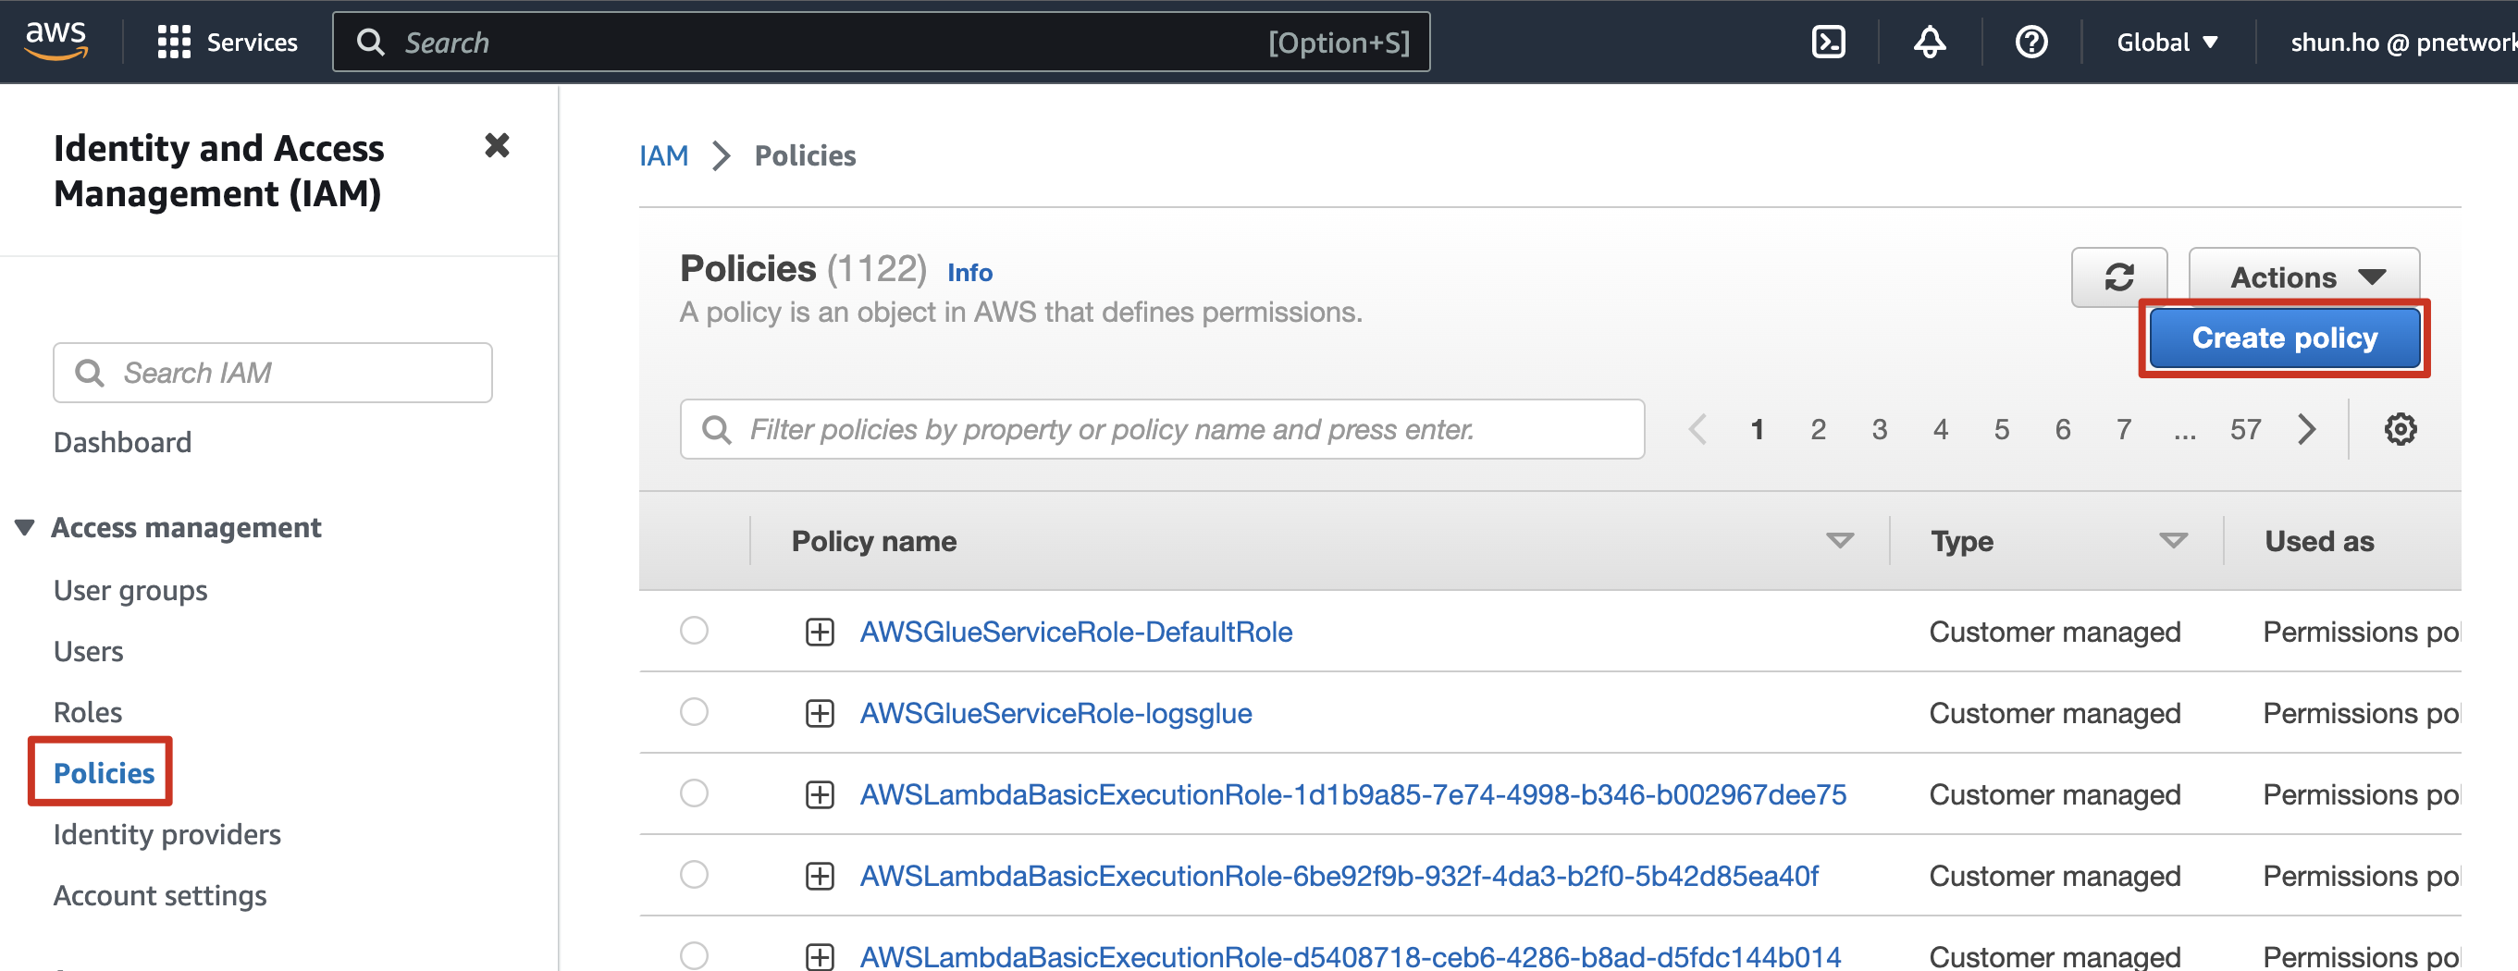Screen dimensions: 2518x971
Task: Open Roles in the sidebar
Action: 88,711
